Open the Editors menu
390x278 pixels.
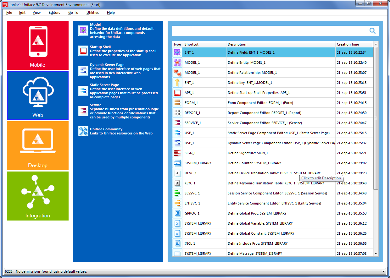54,13
